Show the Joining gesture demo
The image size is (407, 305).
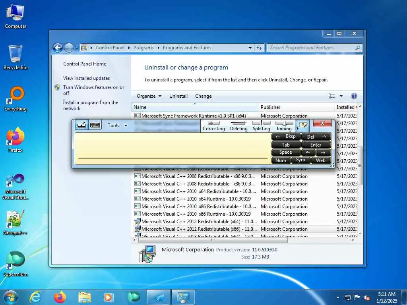click(x=284, y=126)
